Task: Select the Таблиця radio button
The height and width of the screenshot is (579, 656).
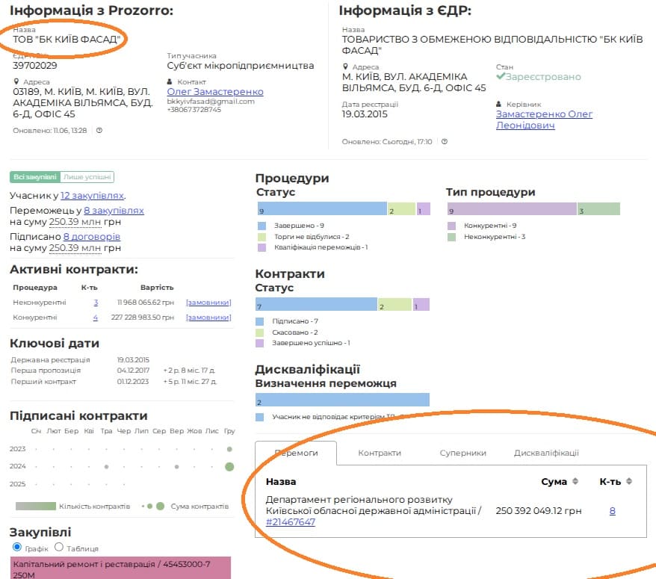Action: pos(59,547)
